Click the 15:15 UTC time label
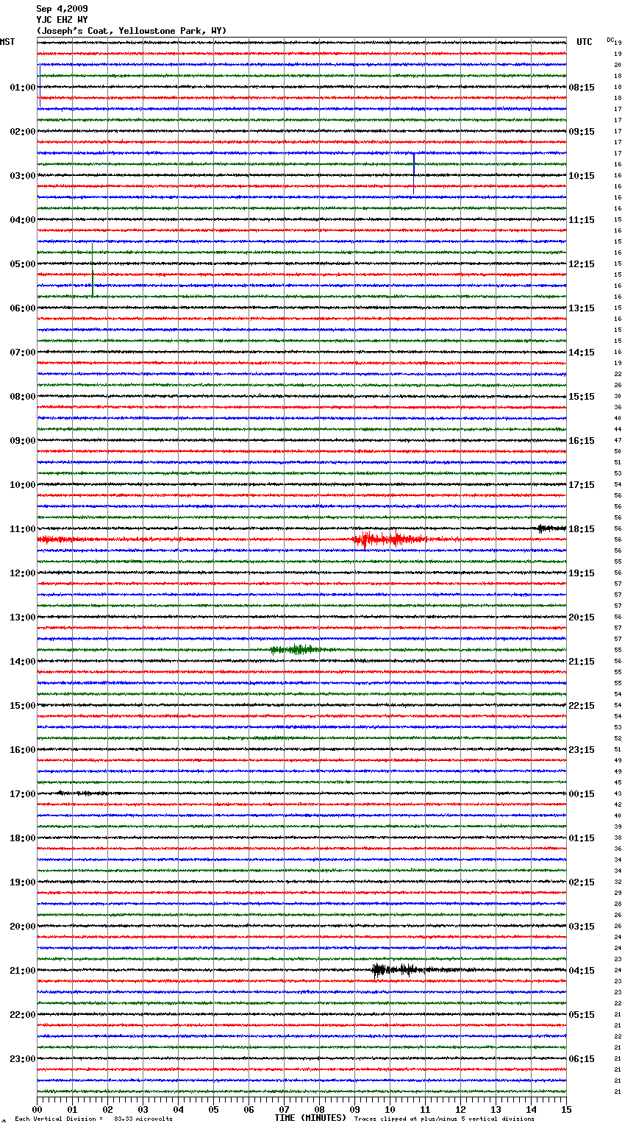 pos(582,397)
